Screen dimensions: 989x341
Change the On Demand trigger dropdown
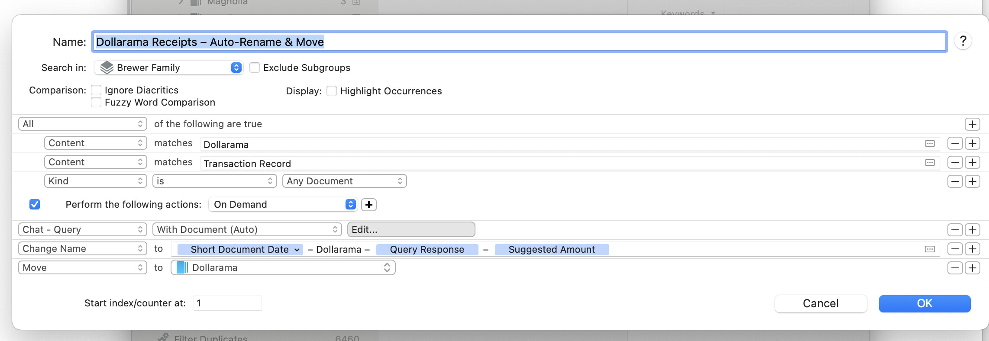[x=283, y=204]
